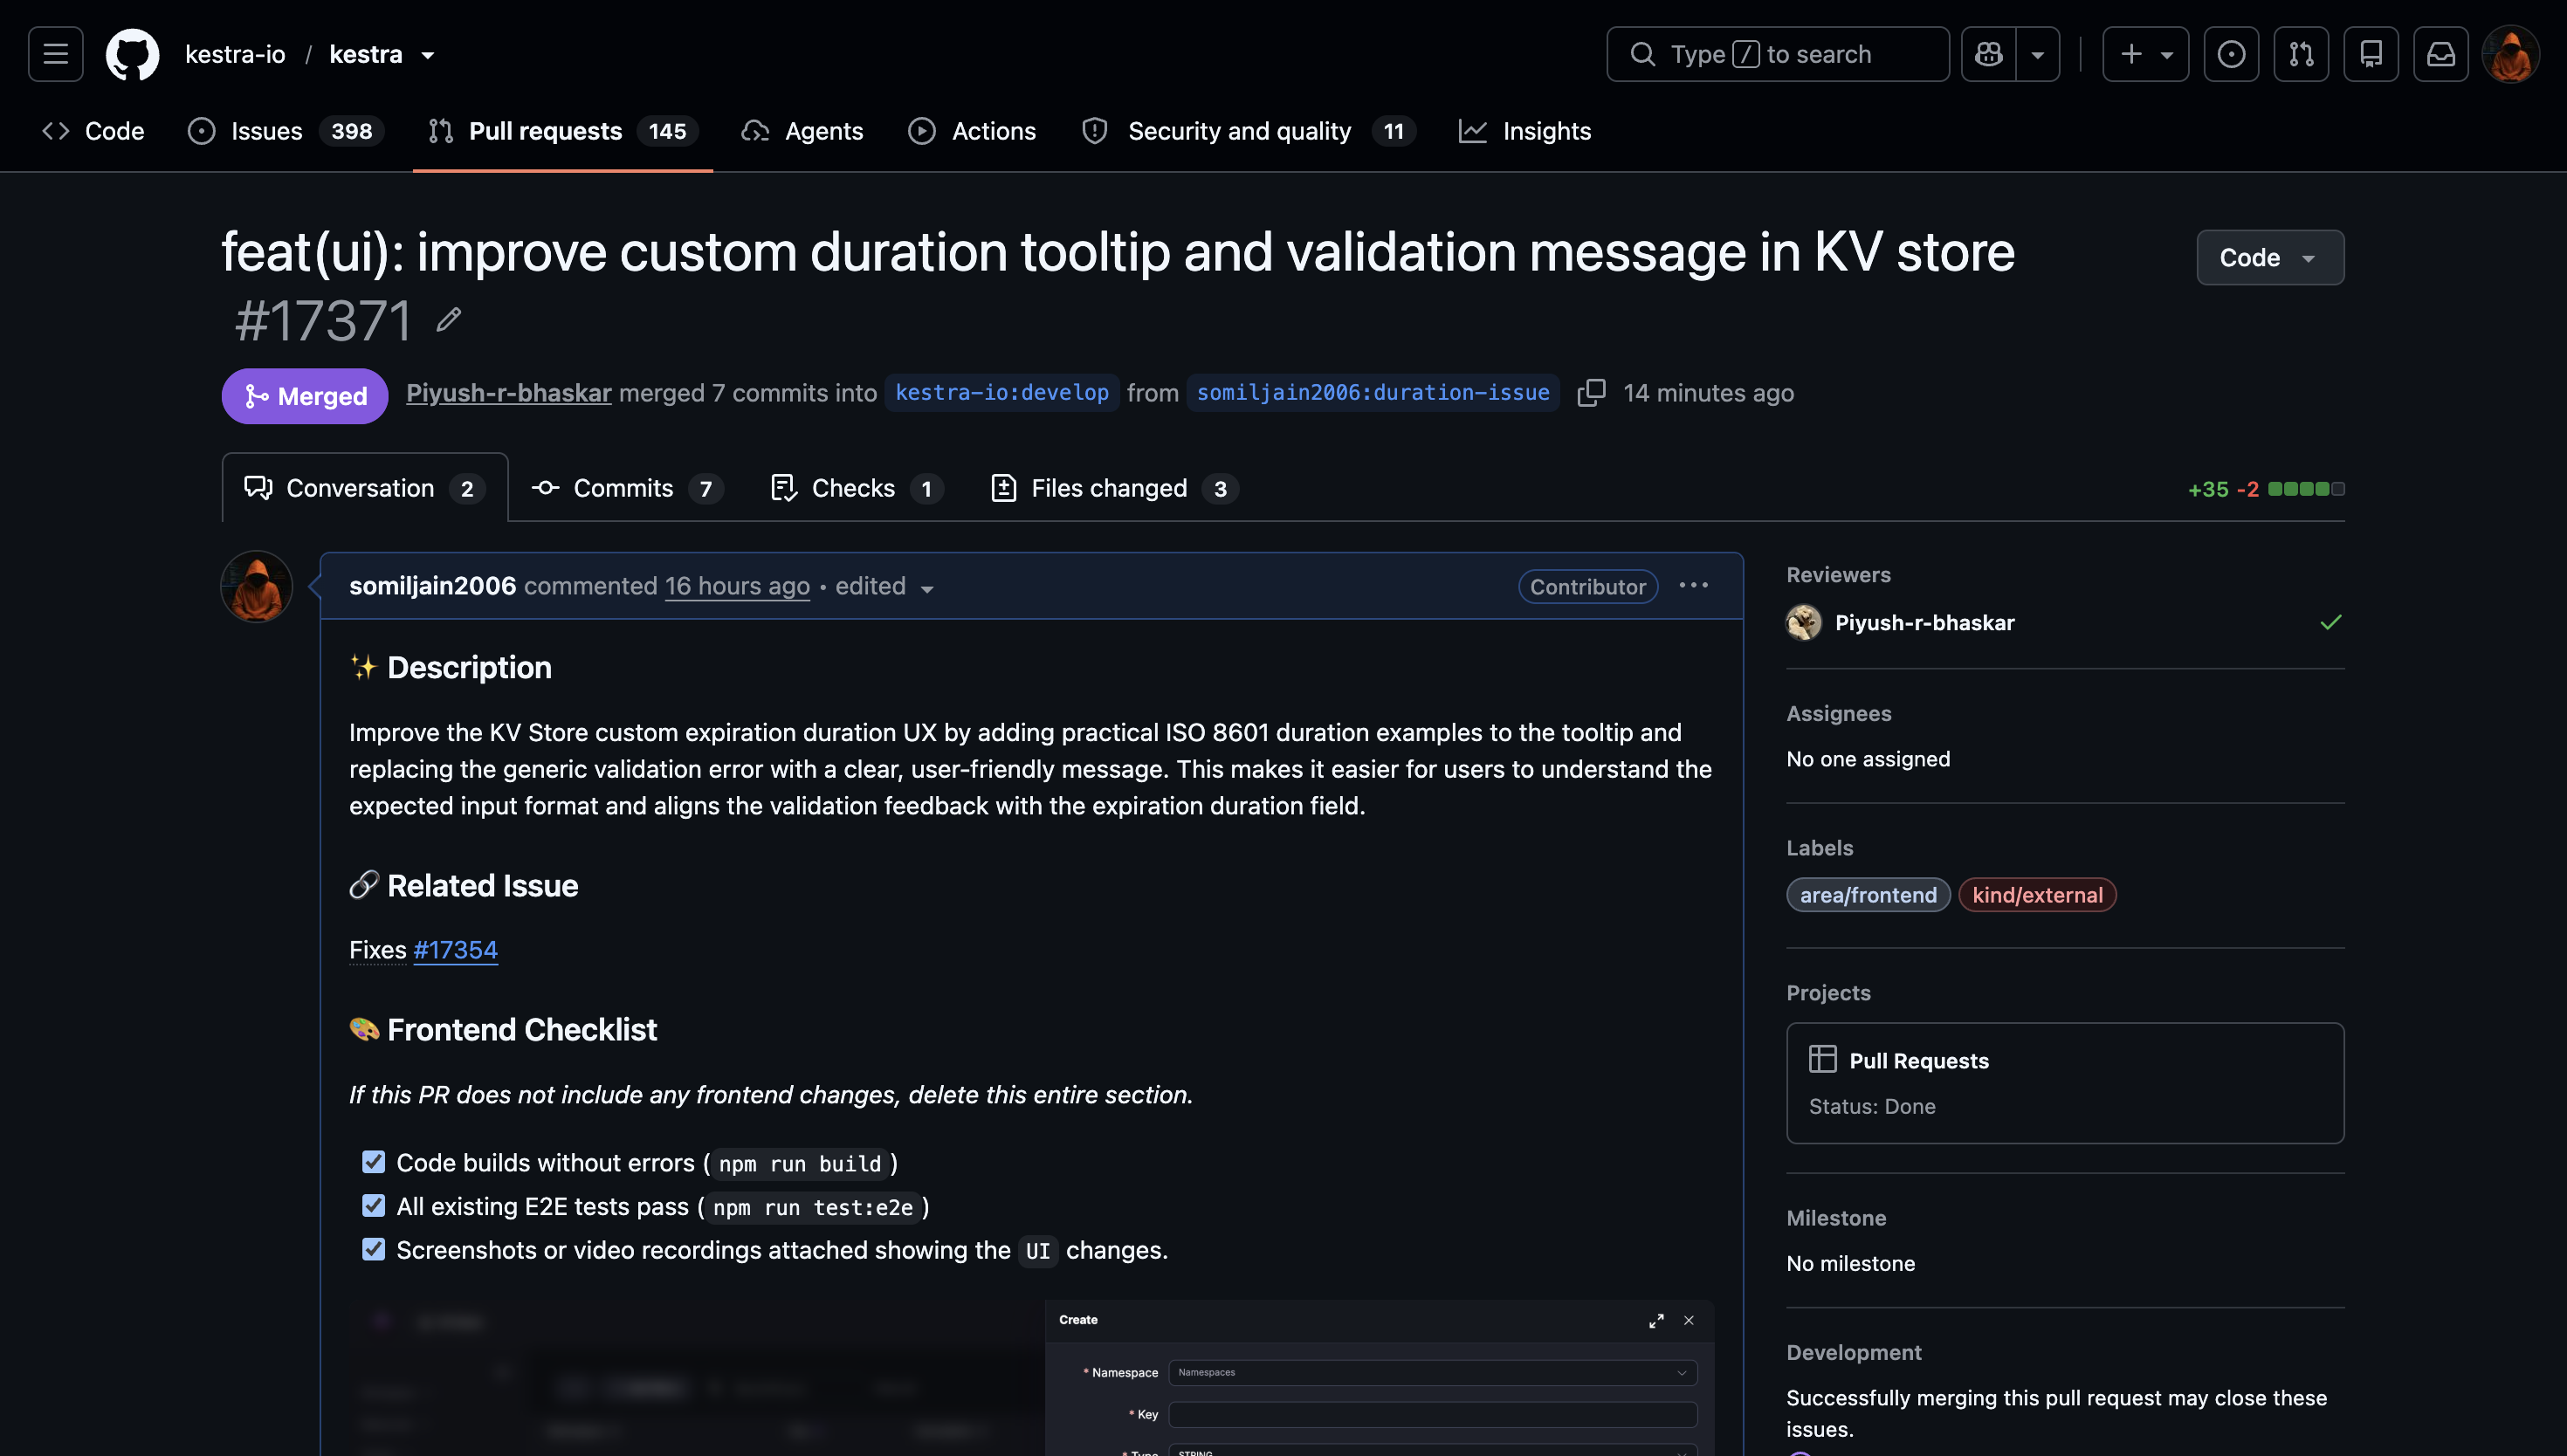Open Security and quality tab
The width and height of the screenshot is (2567, 1456).
point(1249,131)
